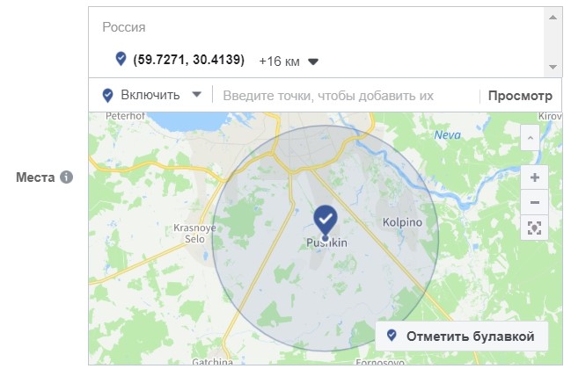Image resolution: width=571 pixels, height=369 pixels.
Task: Click the Включить label
Action: click(150, 95)
